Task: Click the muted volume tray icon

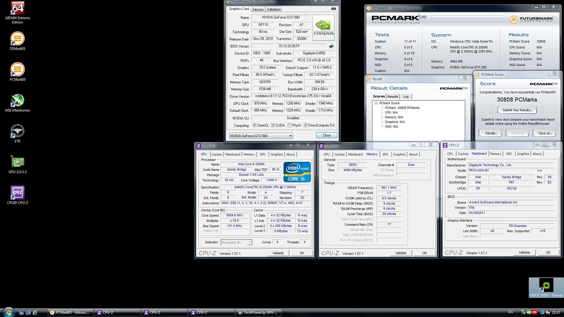Action: pyautogui.click(x=548, y=313)
